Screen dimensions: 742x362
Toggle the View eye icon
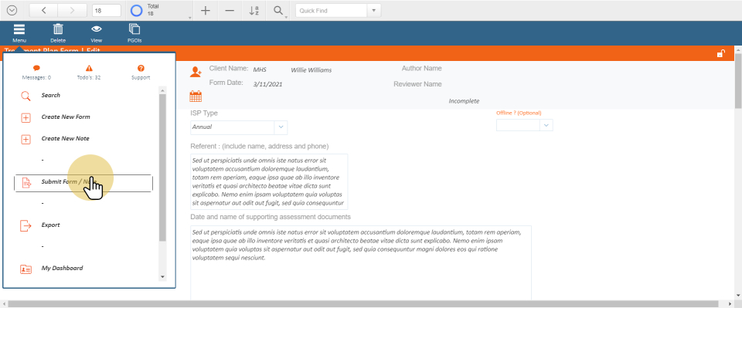point(97,29)
